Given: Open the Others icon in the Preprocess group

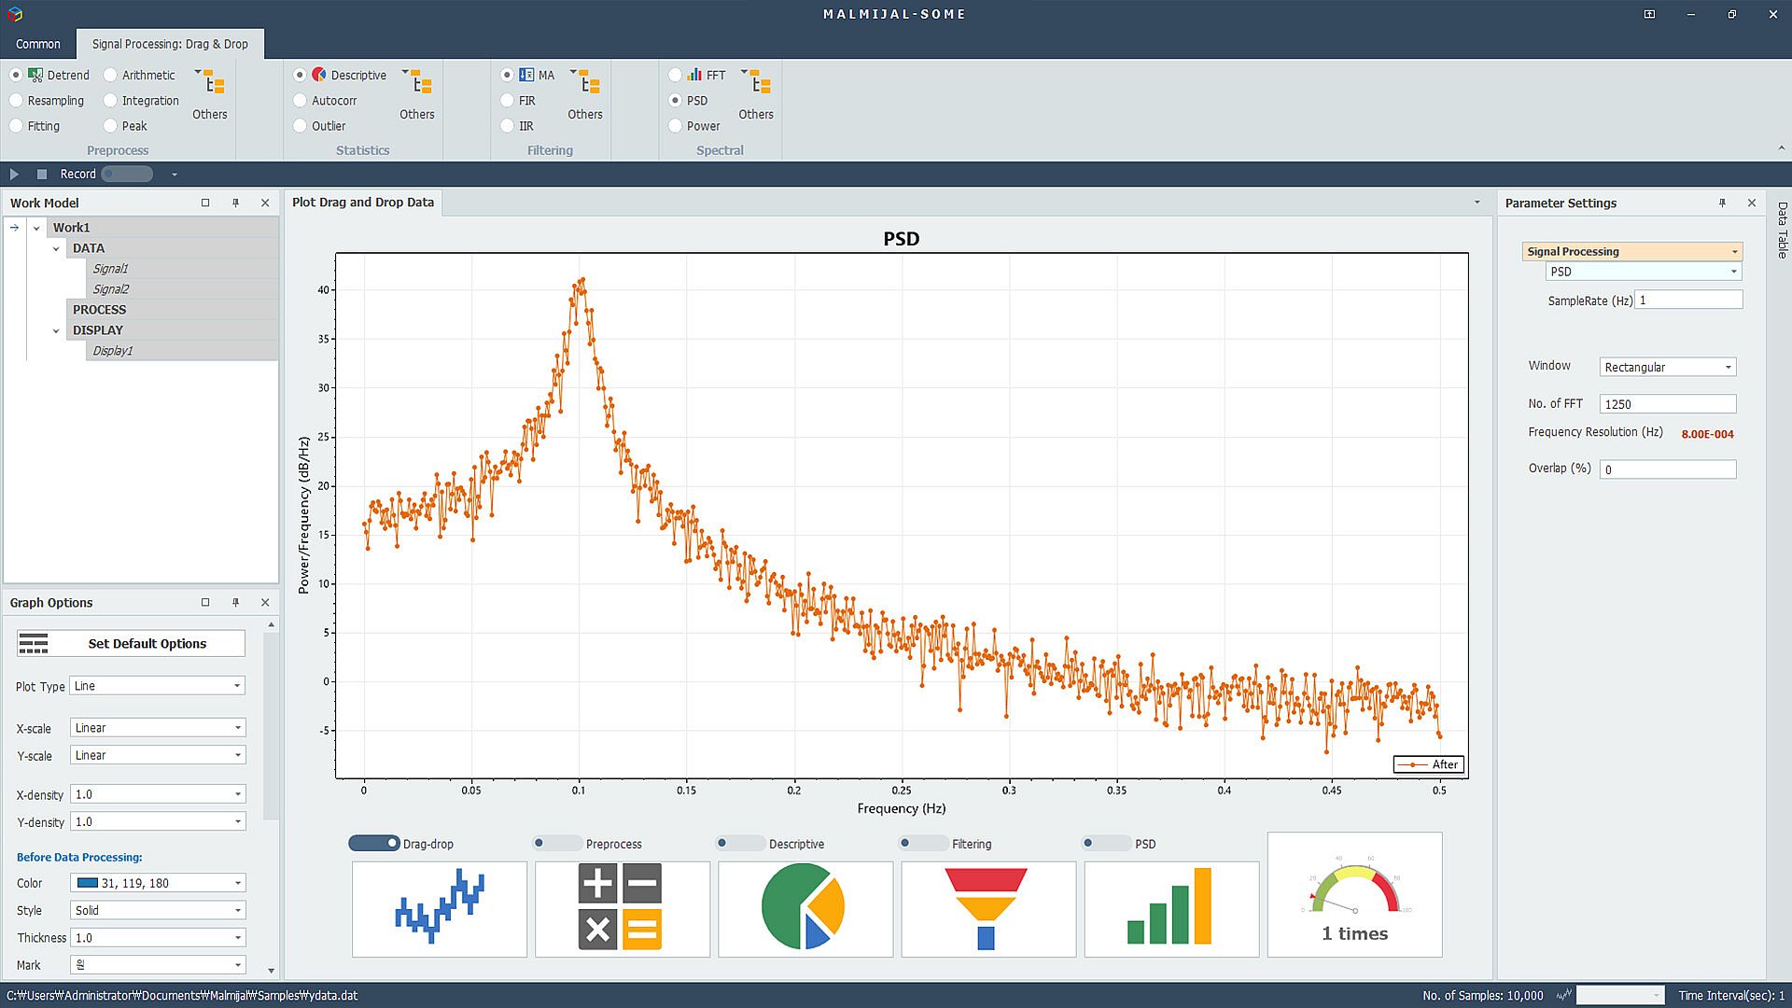Looking at the screenshot, I should point(214,84).
